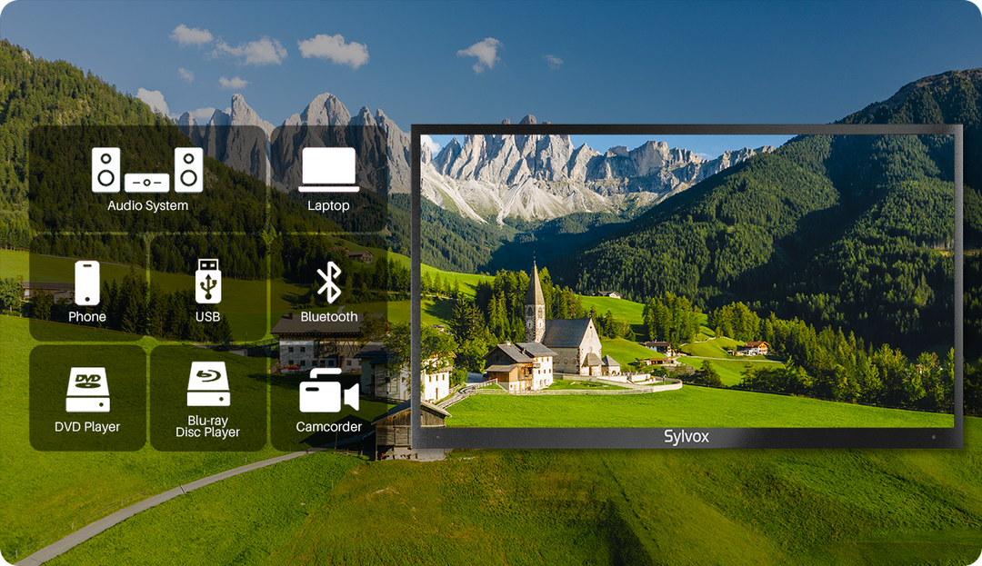Tap the Phone icon
The image size is (982, 566).
point(87,283)
